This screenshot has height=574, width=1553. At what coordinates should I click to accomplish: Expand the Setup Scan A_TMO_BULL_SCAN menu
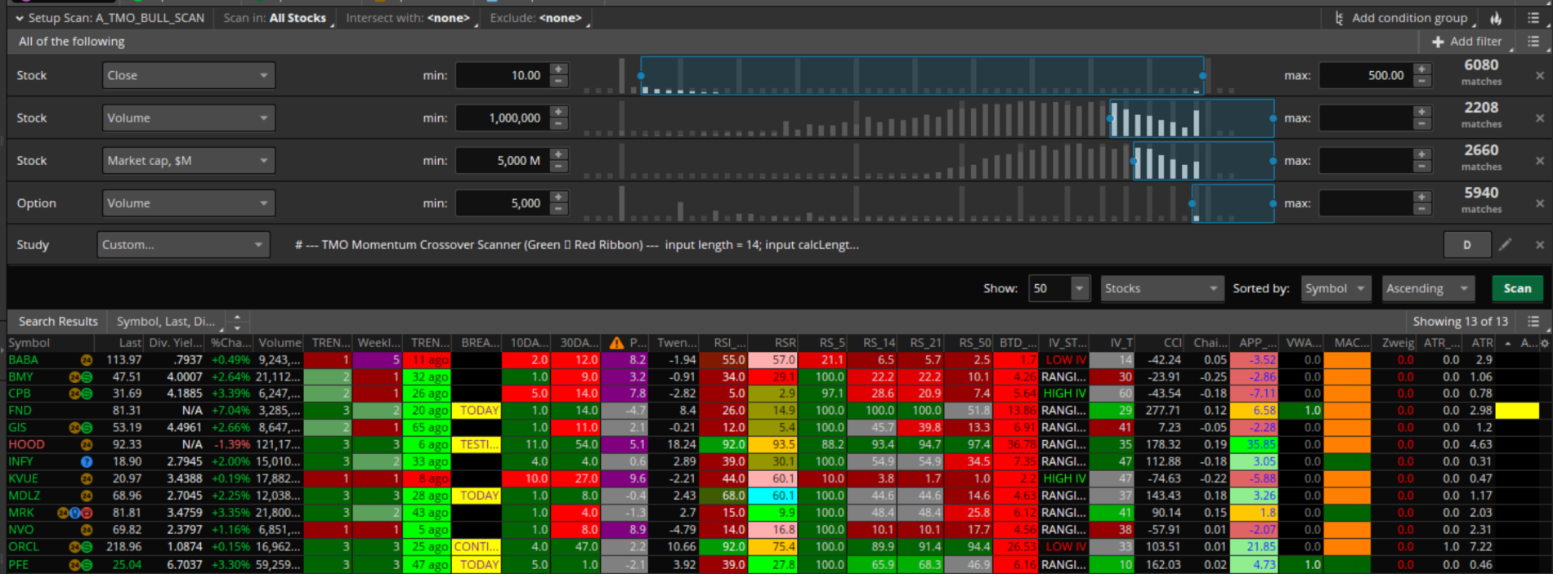(110, 18)
